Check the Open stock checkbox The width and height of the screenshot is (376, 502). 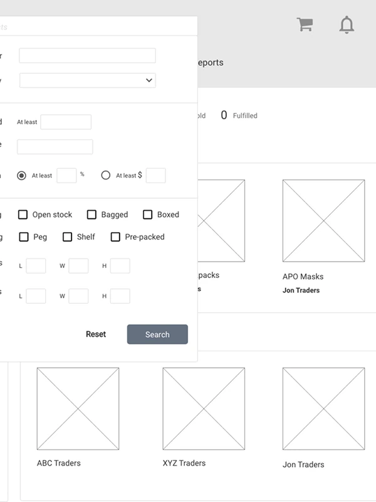point(23,215)
